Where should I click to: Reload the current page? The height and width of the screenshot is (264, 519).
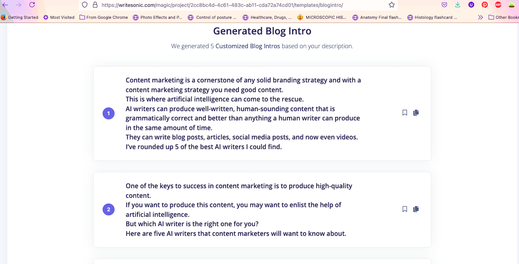coord(32,5)
